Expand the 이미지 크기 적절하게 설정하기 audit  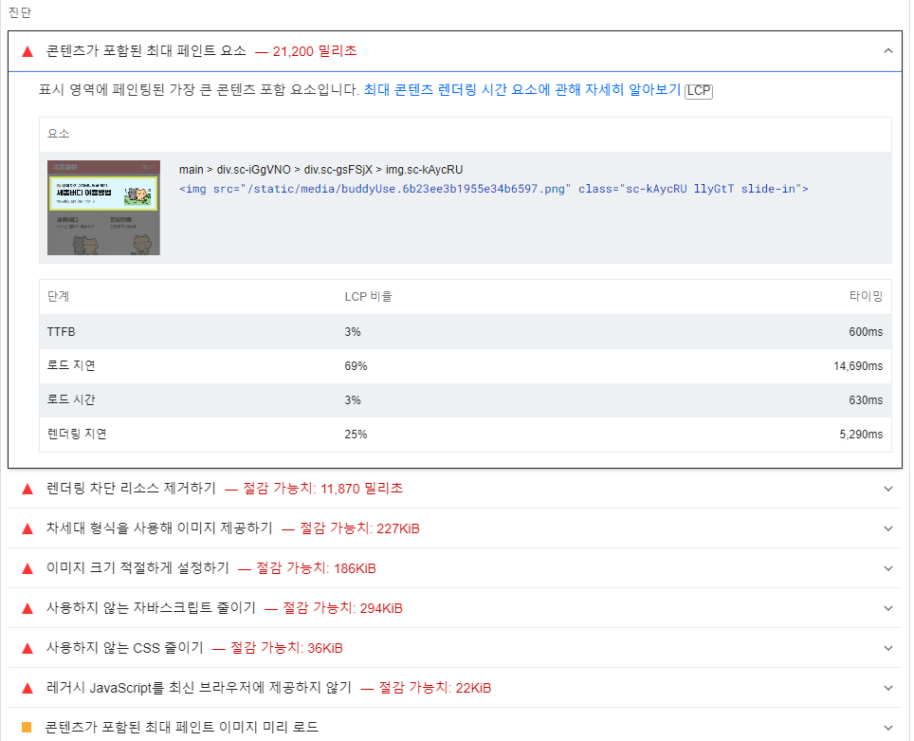click(x=888, y=568)
